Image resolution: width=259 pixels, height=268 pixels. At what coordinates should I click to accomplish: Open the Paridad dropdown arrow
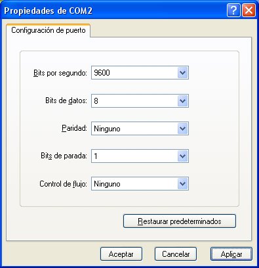pyautogui.click(x=183, y=129)
